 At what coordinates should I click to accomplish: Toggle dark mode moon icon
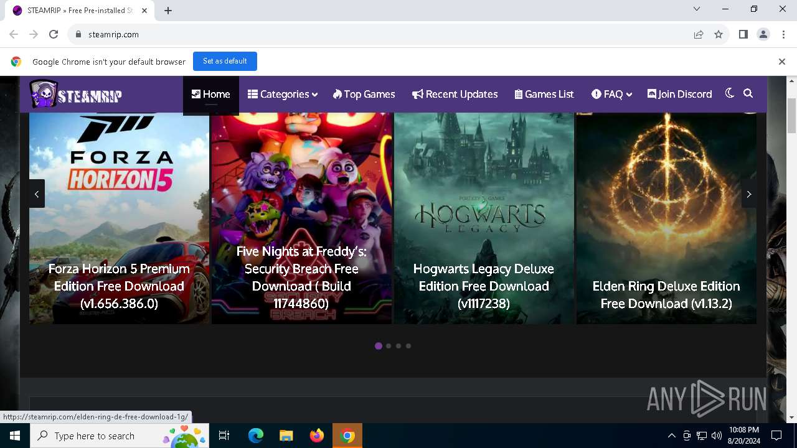tap(730, 93)
